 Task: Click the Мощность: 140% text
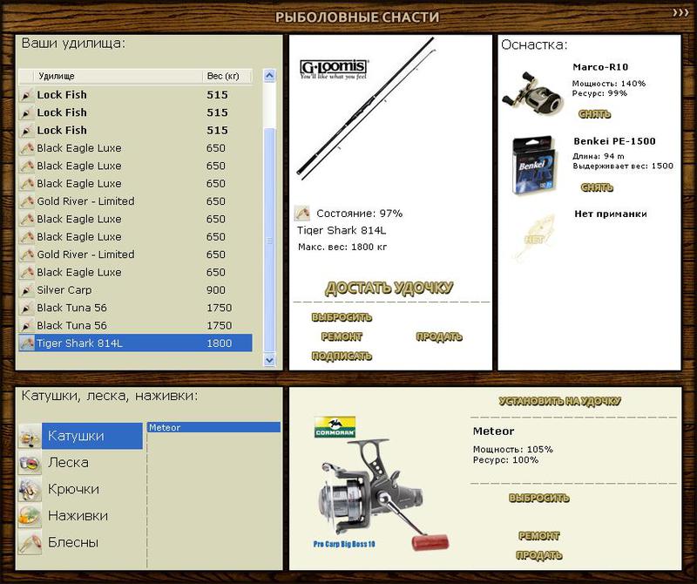(608, 84)
